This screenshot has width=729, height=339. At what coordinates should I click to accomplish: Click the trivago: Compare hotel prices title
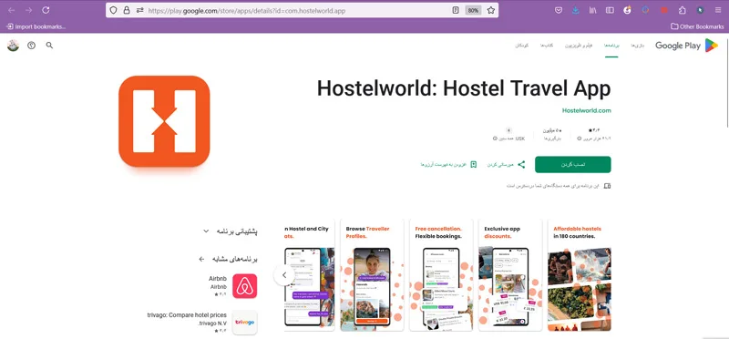186,315
